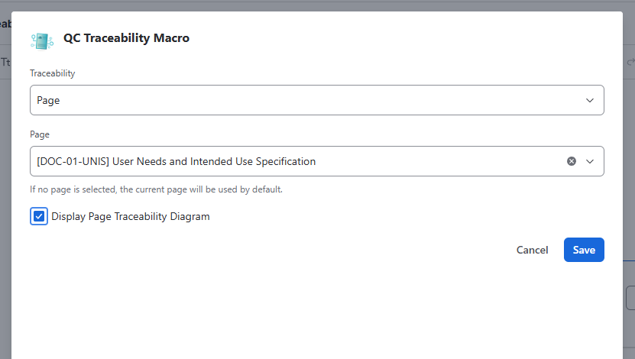Click the Tt text style icon behind the dialog
Screen dimensions: 635x359
(x=5, y=62)
